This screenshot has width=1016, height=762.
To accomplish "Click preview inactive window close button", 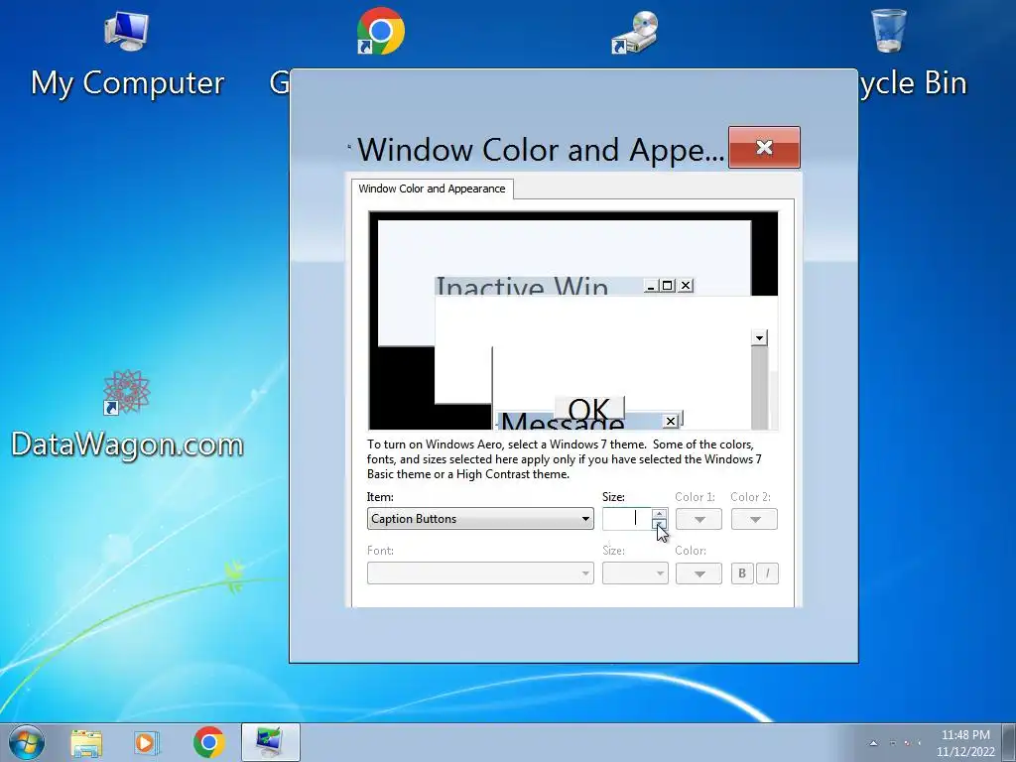I will point(686,286).
